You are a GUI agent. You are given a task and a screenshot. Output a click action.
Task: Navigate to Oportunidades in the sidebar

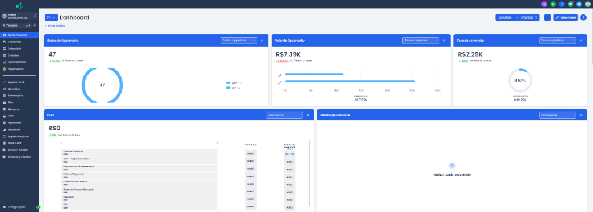click(x=19, y=62)
